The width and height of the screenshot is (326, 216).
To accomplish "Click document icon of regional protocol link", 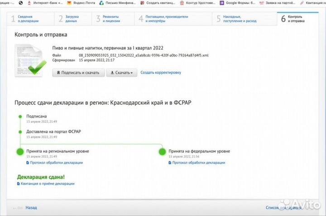I will pos(28,163).
